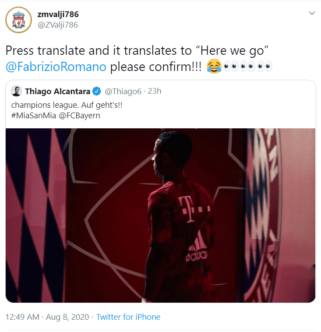Open the @FCBayern mention
This screenshot has width=321, height=332.
click(79, 116)
